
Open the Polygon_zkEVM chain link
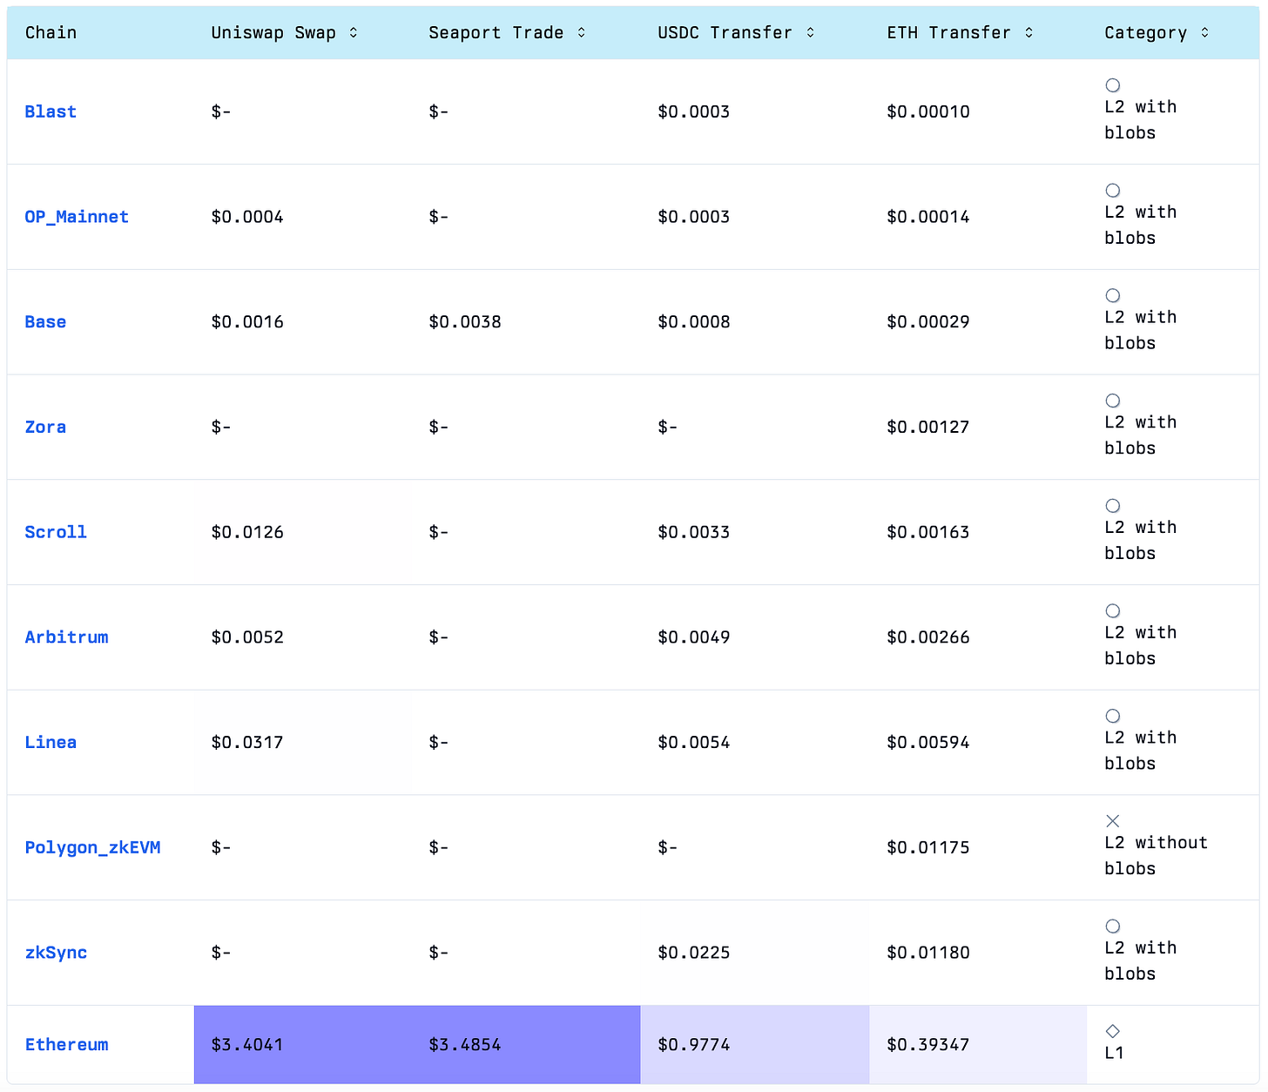point(92,848)
